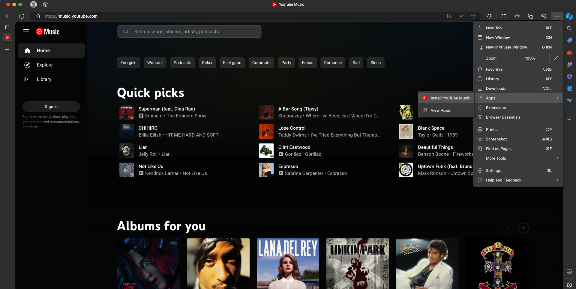Open the Collections toolbar icon
This screenshot has width=576, height=289.
530,16
